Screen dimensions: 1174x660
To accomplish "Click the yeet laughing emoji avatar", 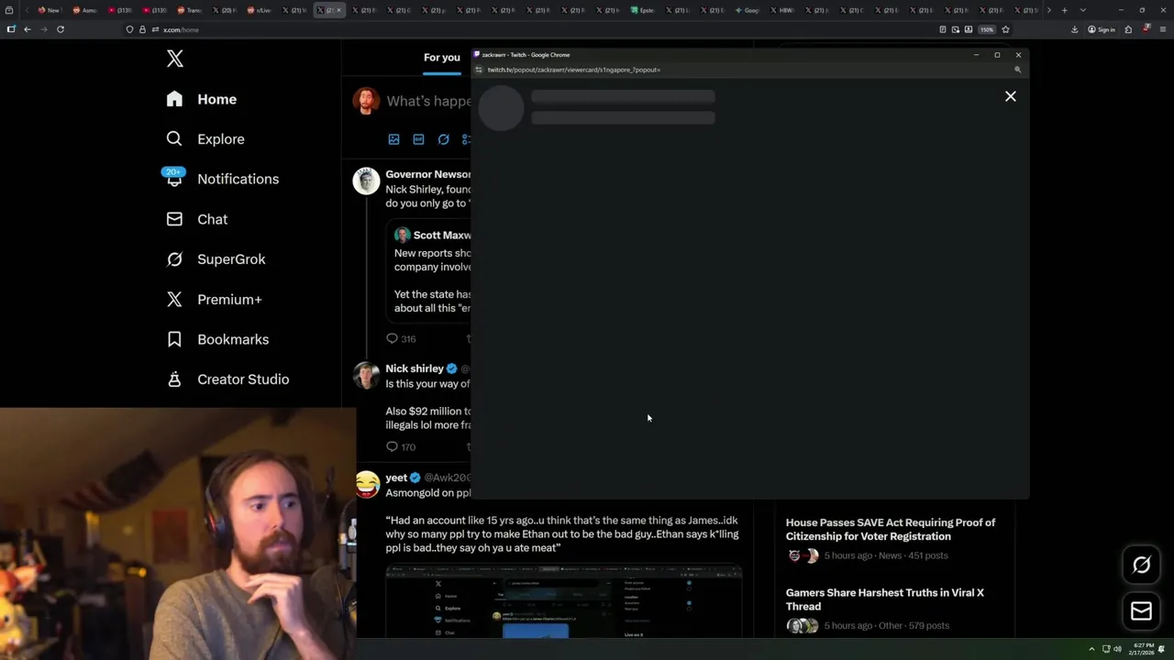I will [x=367, y=484].
